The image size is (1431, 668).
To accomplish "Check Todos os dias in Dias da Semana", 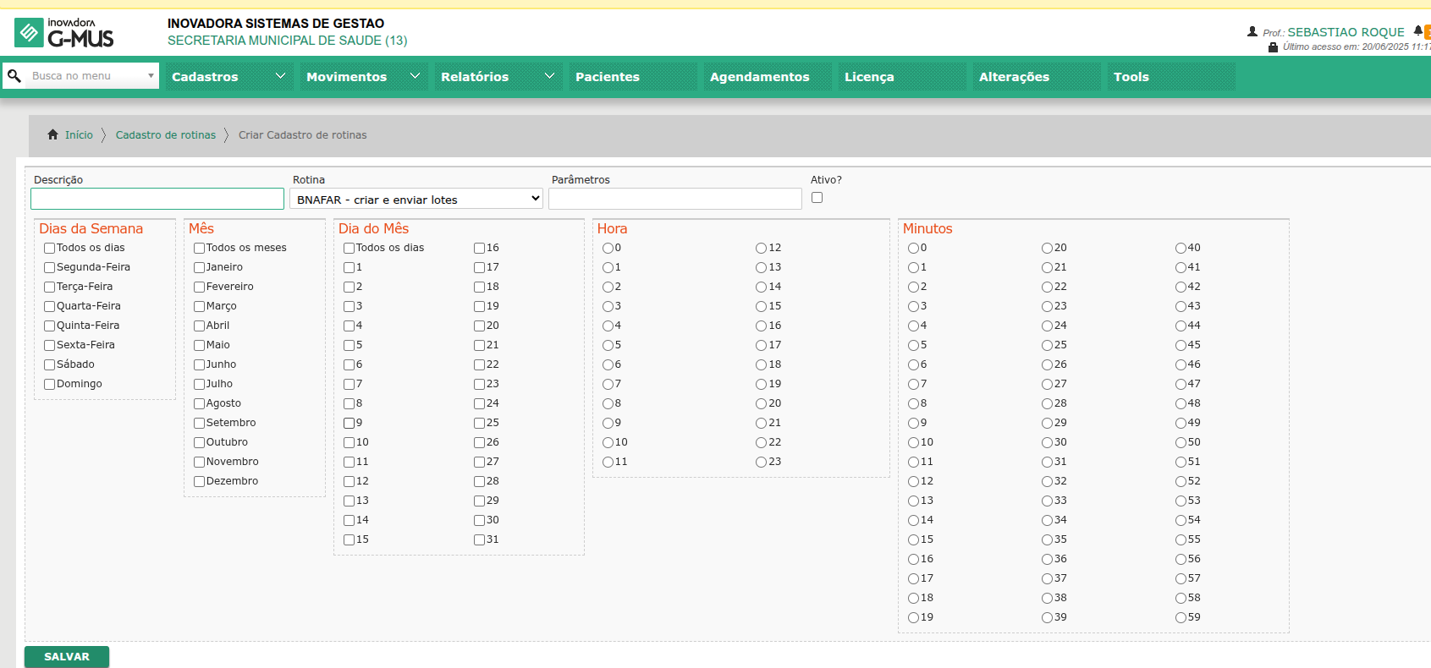I will pos(49,249).
